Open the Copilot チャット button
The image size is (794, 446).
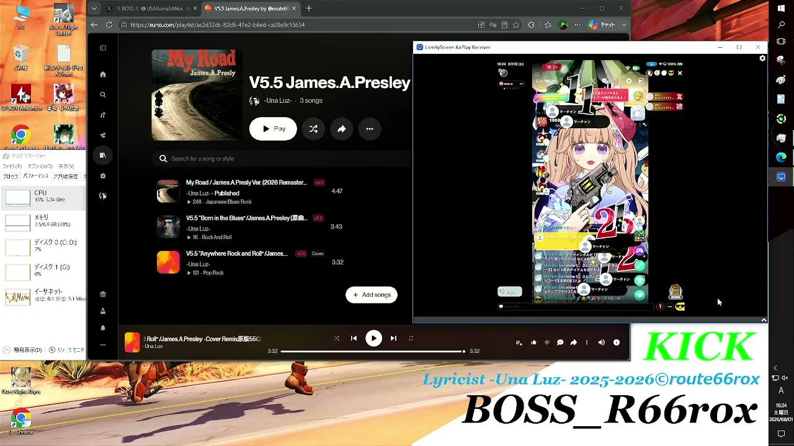[x=601, y=25]
